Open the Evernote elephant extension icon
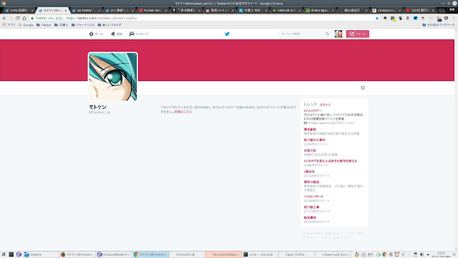This screenshot has height=258, width=458. [x=385, y=18]
